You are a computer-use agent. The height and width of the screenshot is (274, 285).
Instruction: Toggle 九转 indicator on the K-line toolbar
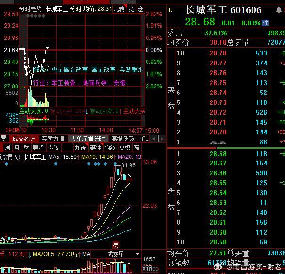(x=80, y=148)
